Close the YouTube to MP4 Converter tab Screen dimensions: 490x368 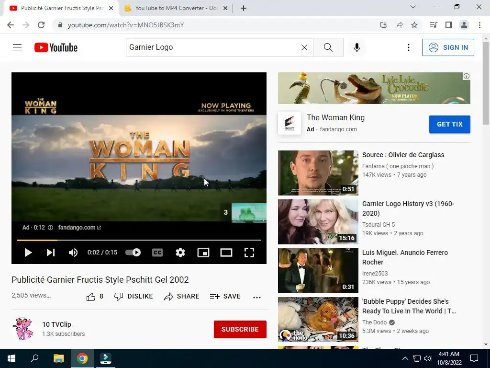(x=225, y=9)
